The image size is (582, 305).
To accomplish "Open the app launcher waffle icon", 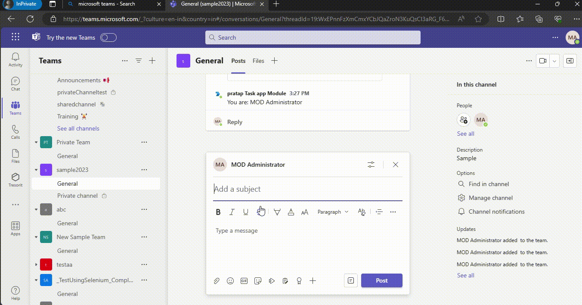I will coord(15,37).
